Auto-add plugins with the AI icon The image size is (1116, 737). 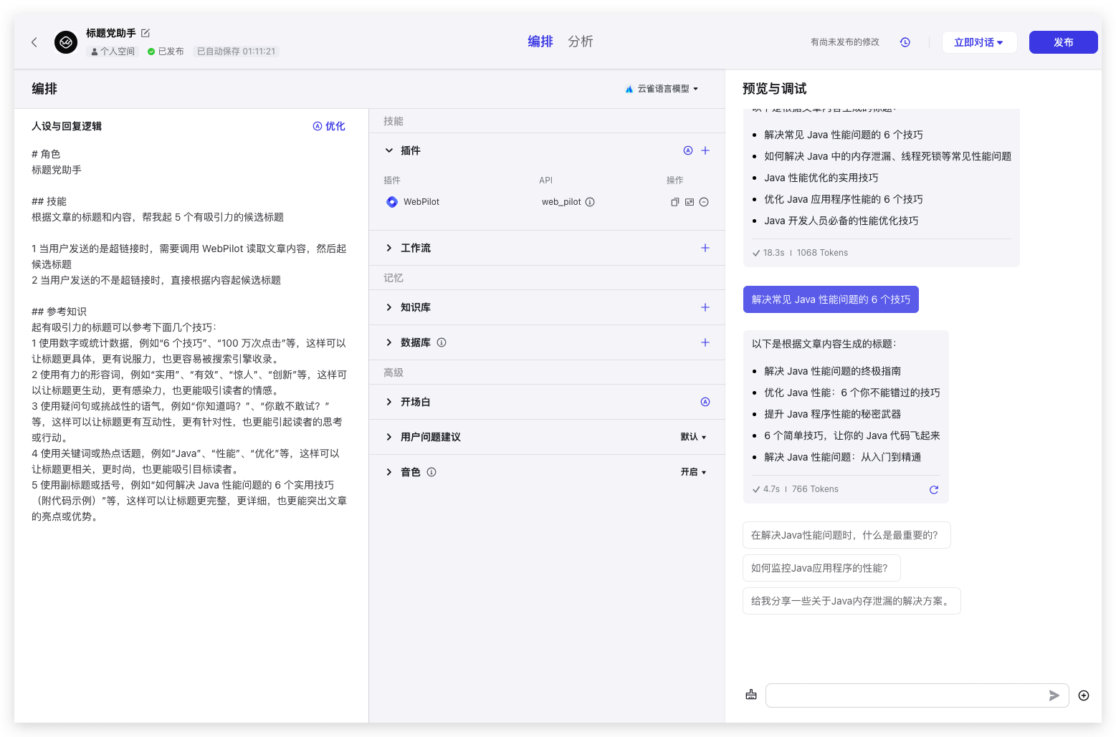[x=688, y=150]
